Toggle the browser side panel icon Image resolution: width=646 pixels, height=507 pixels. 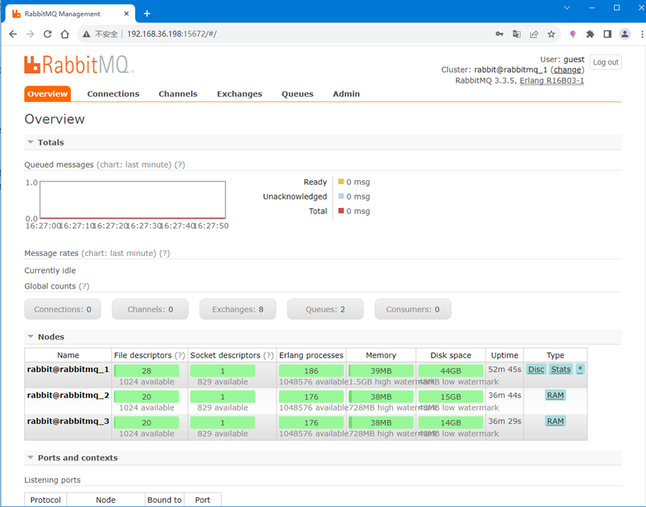point(607,34)
